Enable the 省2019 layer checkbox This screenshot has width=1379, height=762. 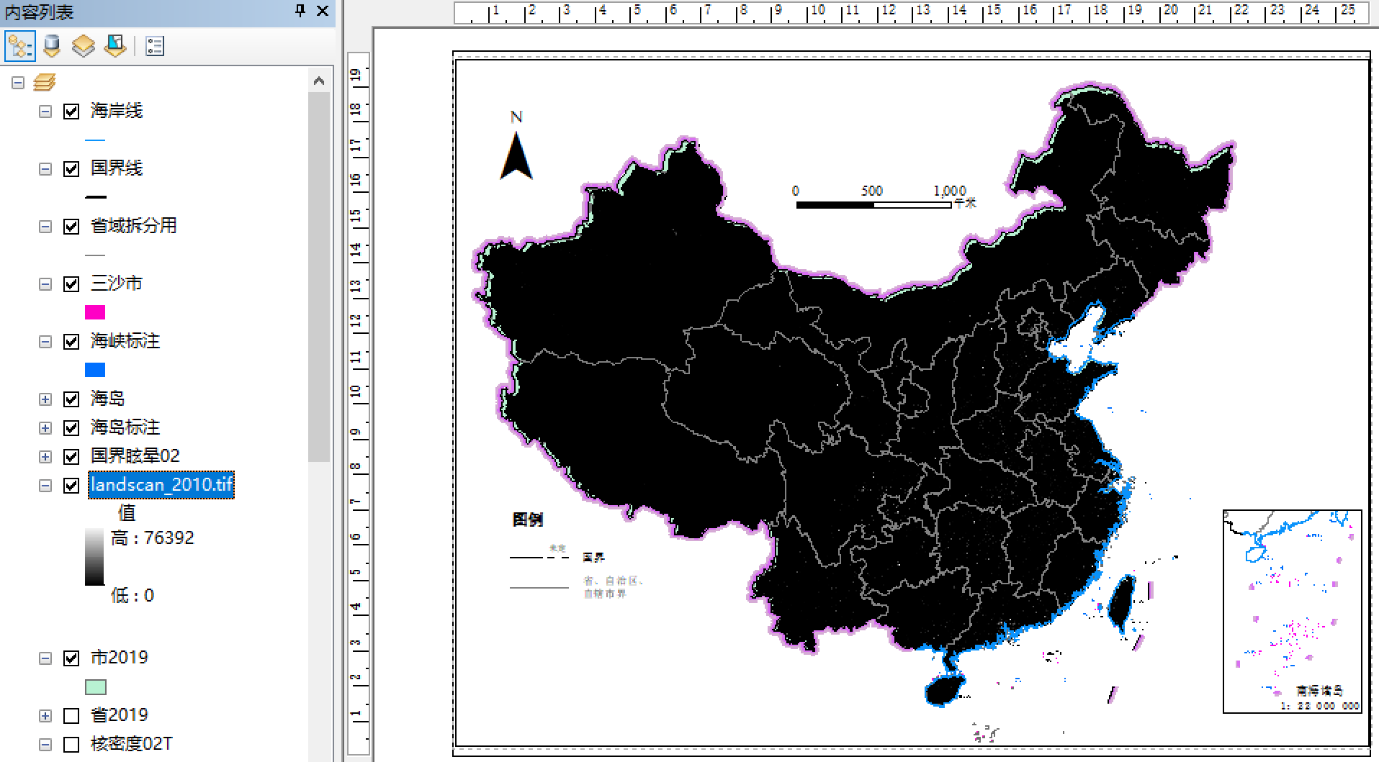71,715
